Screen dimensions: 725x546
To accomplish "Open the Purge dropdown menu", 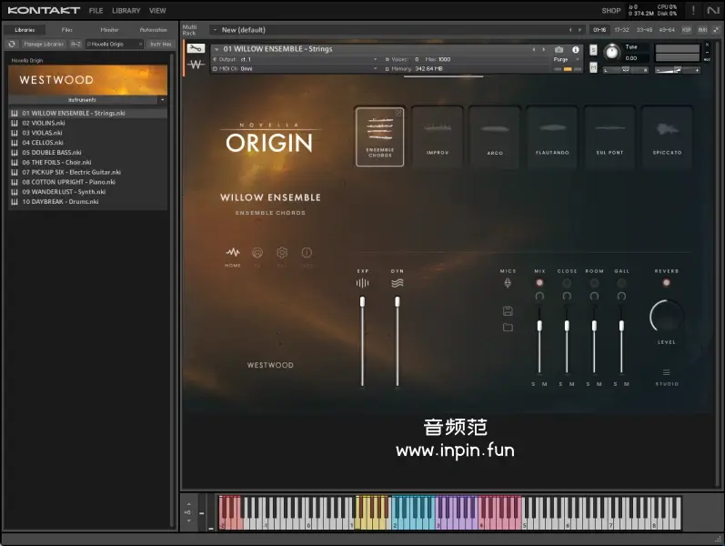I will [566, 59].
